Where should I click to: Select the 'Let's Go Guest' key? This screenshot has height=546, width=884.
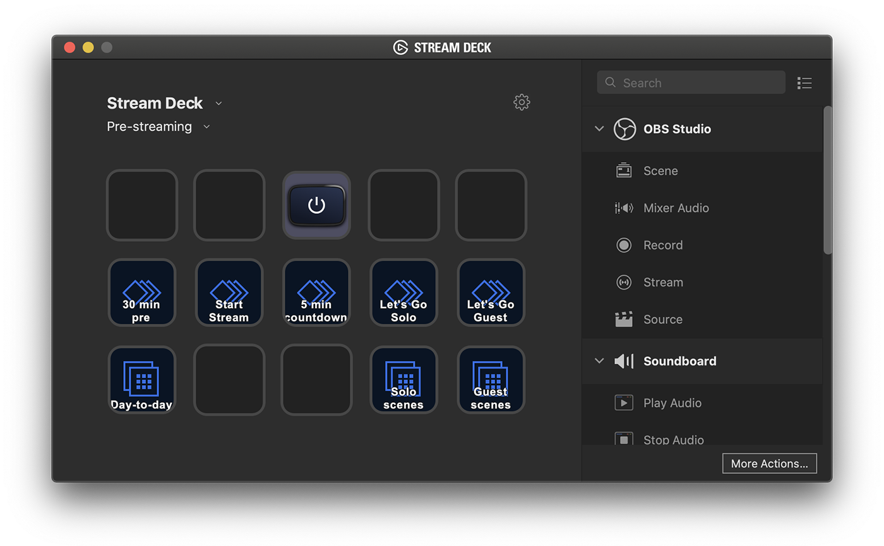coord(491,292)
